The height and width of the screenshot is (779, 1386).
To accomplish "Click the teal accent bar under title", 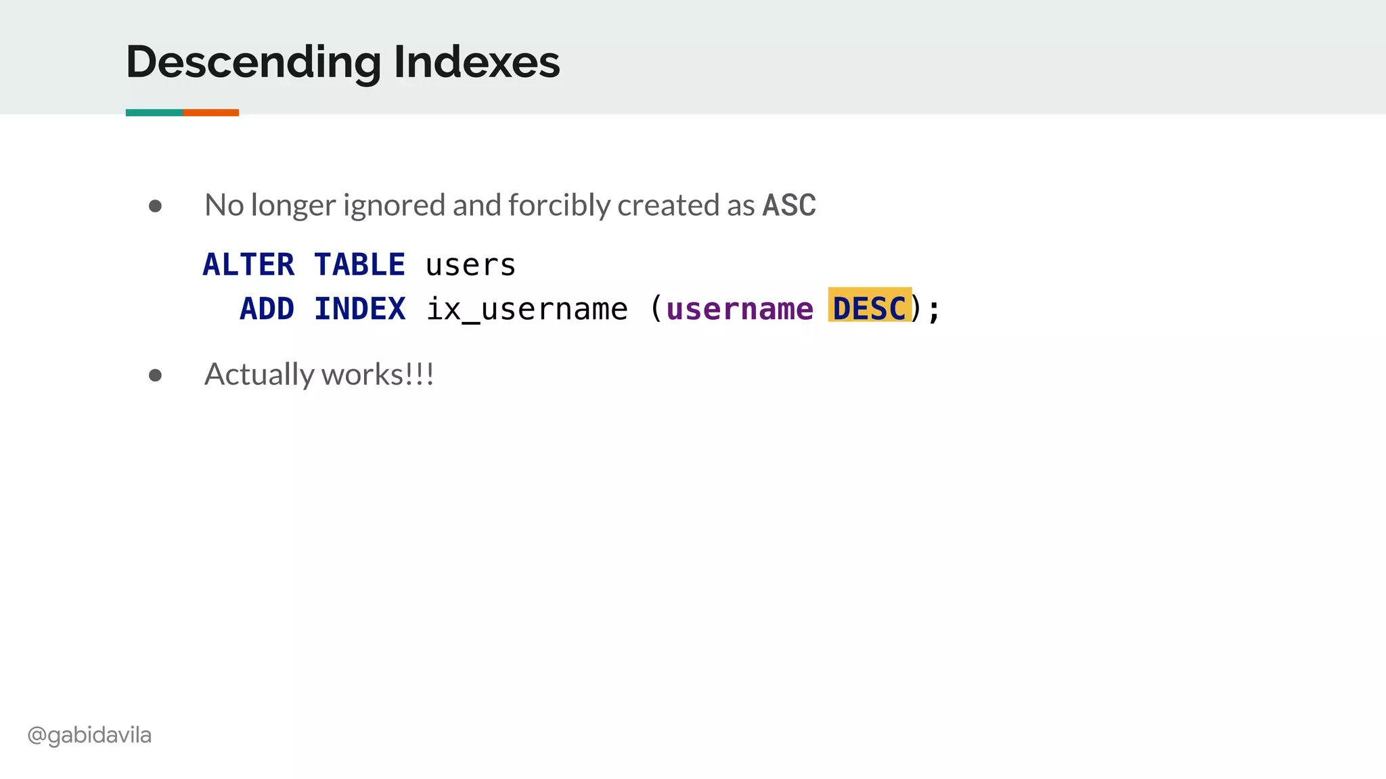I will click(154, 112).
